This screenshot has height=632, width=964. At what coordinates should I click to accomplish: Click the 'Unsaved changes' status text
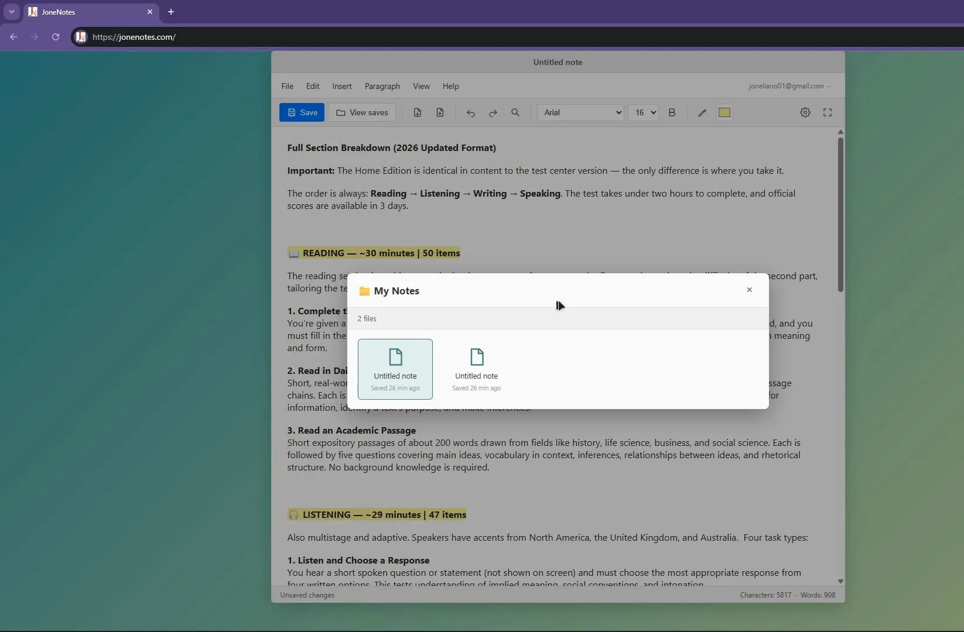(307, 595)
